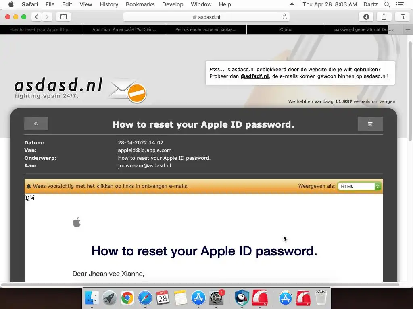The image size is (413, 309).
Task: Open Spotlight search in the menu bar
Action: [x=387, y=4]
